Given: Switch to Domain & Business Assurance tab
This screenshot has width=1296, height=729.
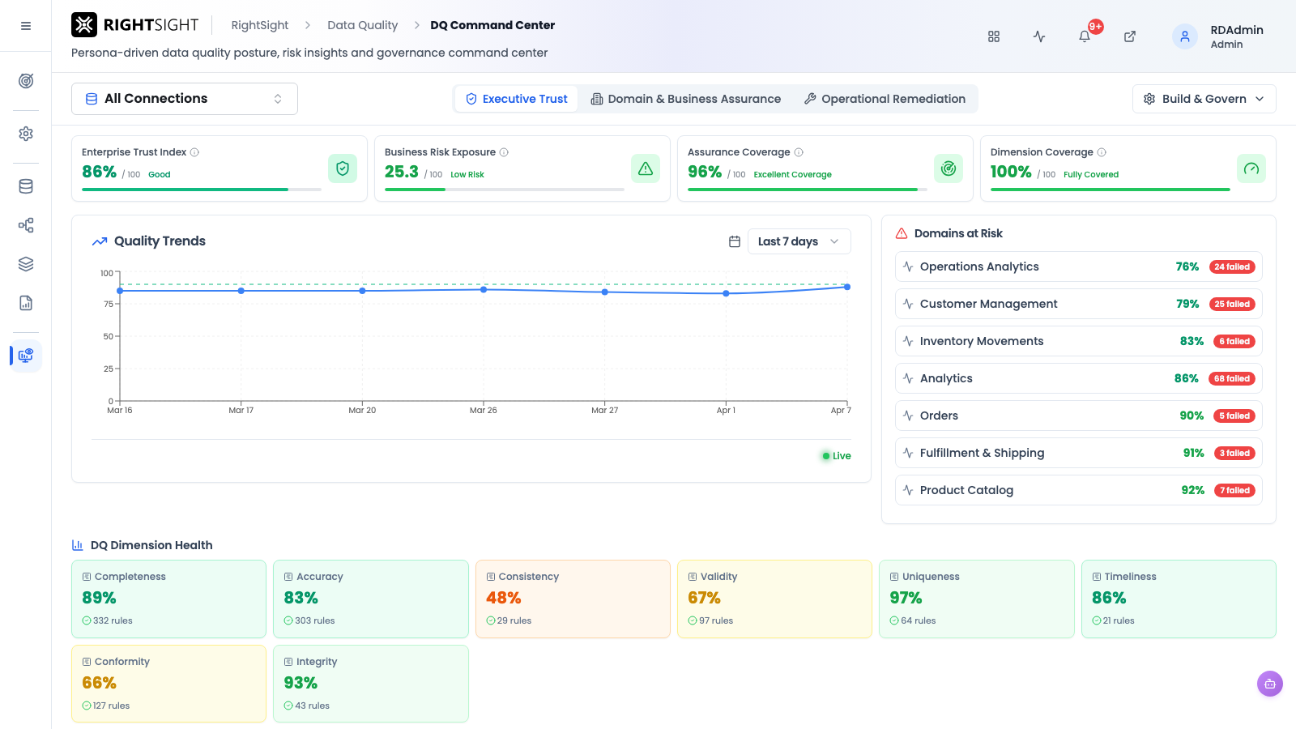Looking at the screenshot, I should tap(686, 99).
